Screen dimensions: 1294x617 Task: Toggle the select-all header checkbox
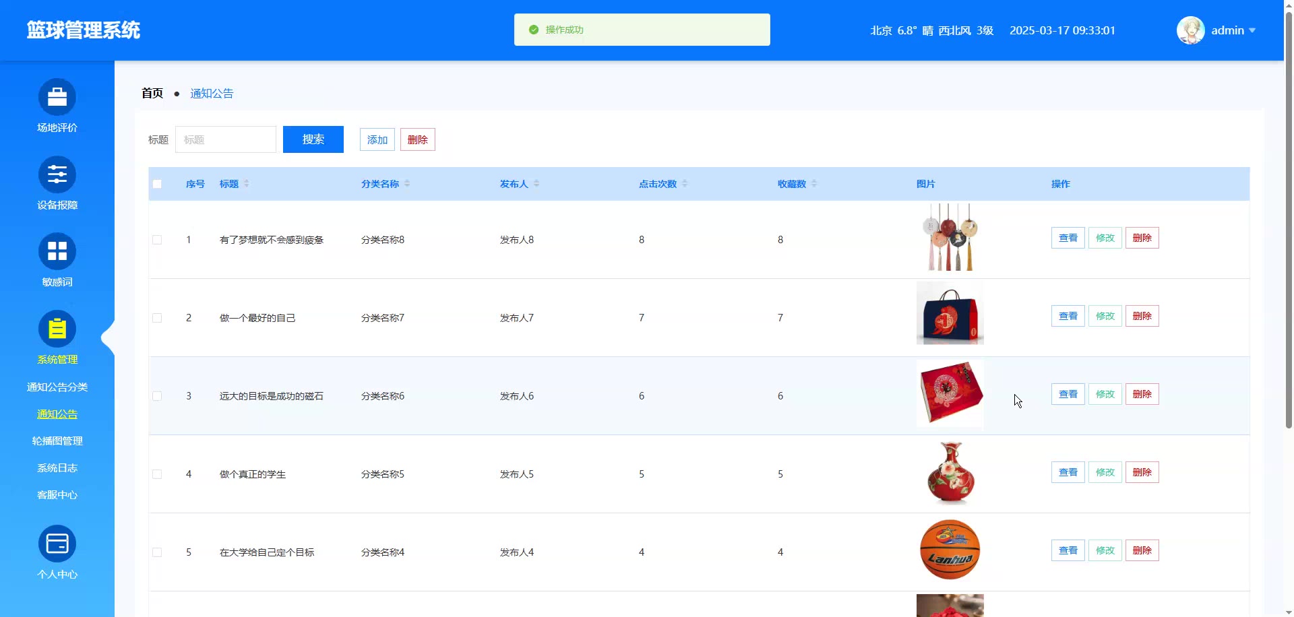tap(157, 184)
